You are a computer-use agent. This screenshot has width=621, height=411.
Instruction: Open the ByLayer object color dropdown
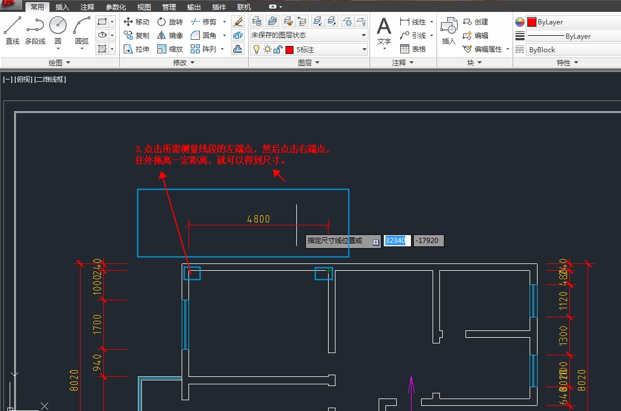(573, 22)
